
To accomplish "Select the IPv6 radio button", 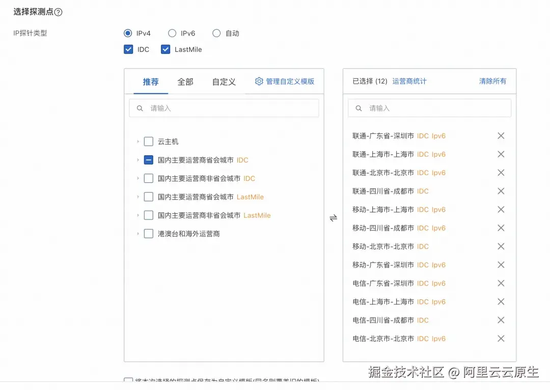I will coord(172,33).
